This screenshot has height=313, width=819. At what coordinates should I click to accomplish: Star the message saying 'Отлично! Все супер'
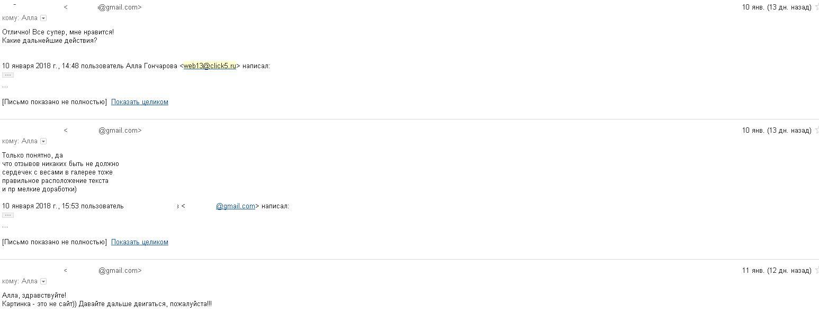(x=817, y=7)
